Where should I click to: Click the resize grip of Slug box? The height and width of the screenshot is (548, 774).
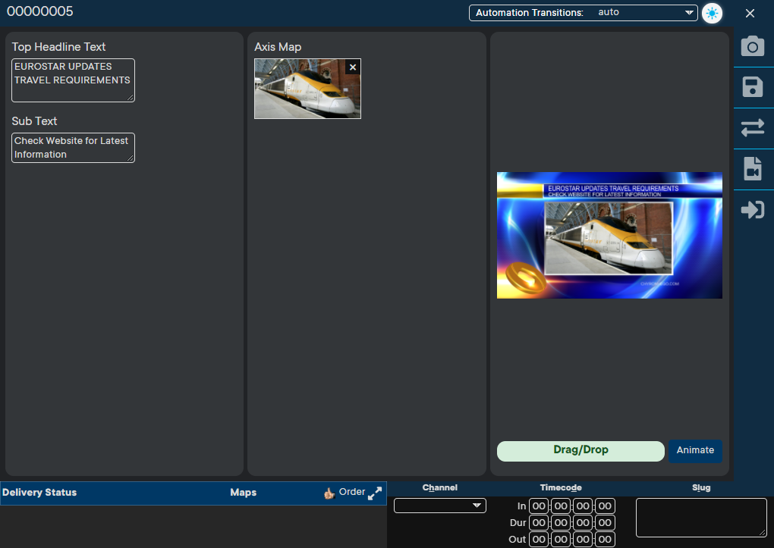pos(762,533)
